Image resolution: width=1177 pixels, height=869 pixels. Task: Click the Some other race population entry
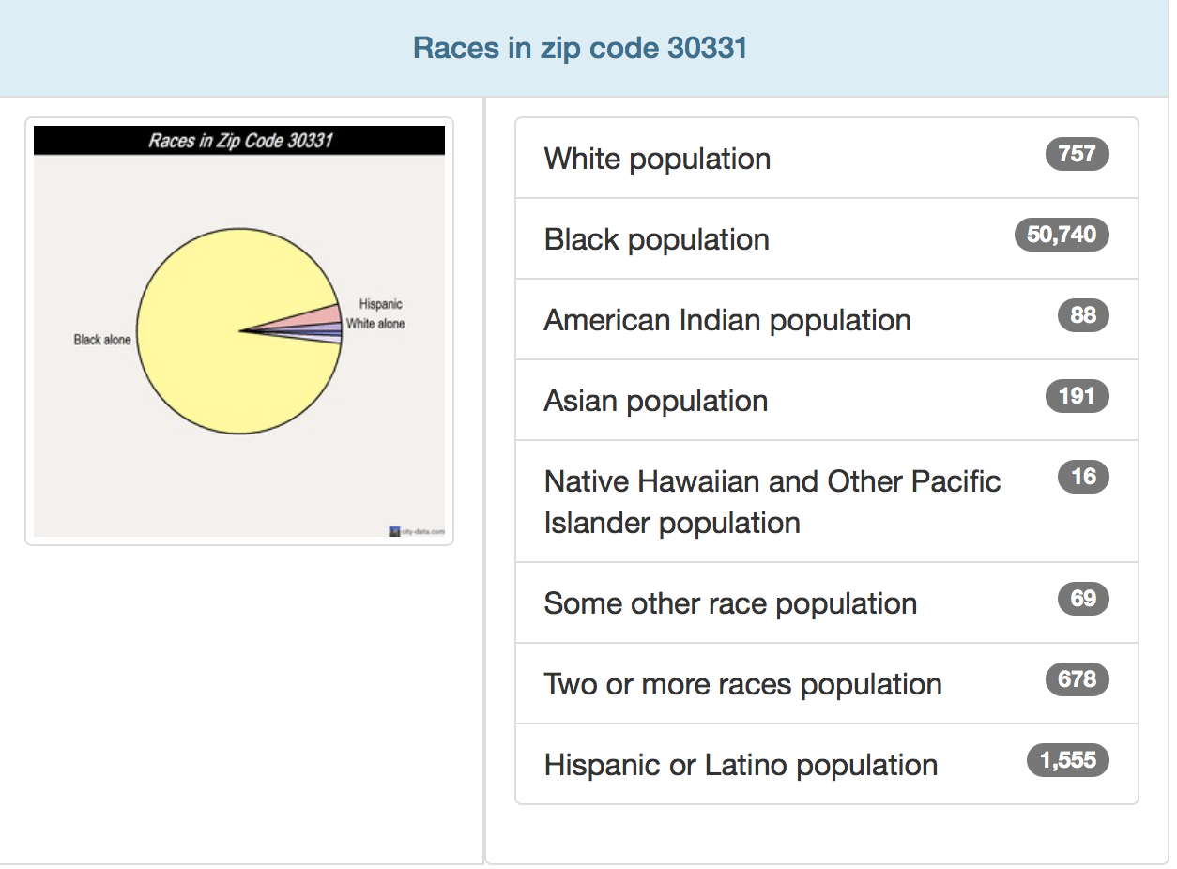pos(730,603)
